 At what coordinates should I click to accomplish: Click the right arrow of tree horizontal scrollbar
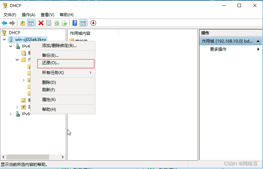click(63, 157)
